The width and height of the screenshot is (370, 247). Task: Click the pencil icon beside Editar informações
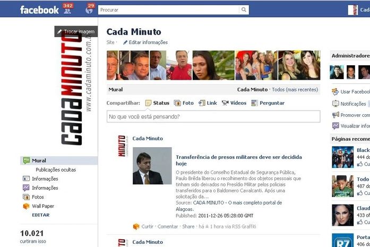pyautogui.click(x=125, y=42)
